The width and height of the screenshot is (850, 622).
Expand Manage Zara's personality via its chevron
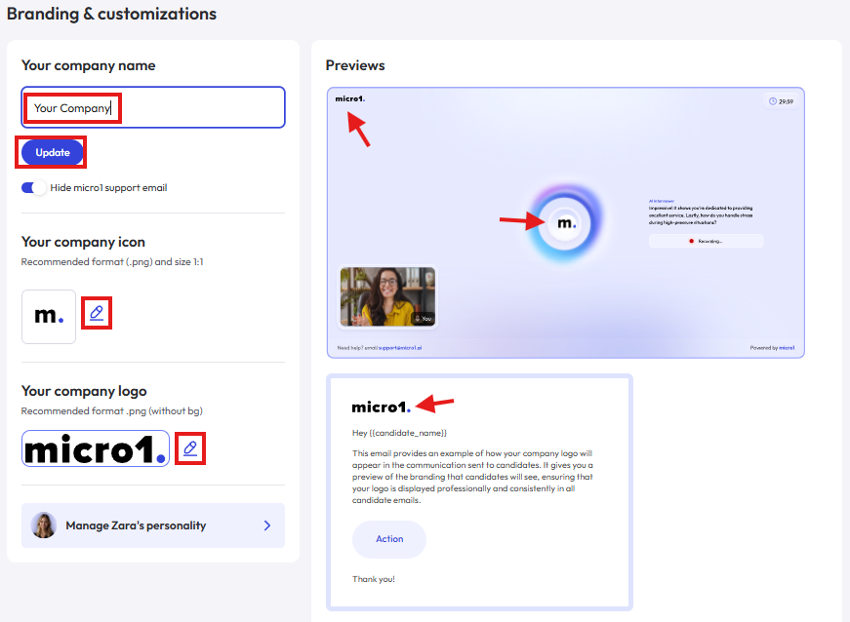click(x=266, y=525)
